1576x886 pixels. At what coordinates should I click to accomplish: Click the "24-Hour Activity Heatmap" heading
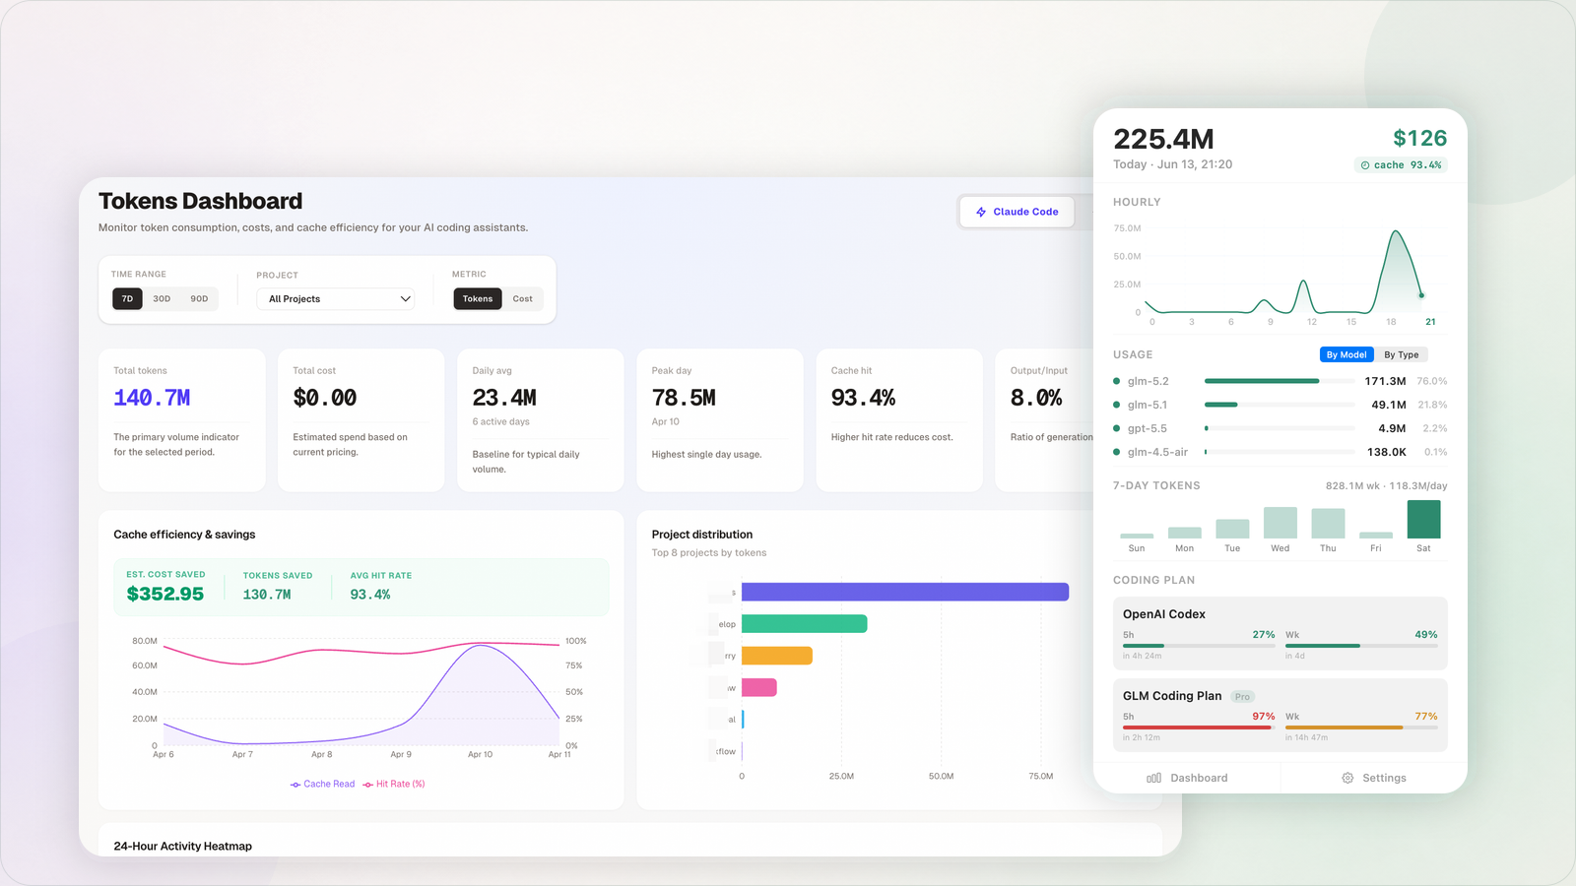point(182,846)
